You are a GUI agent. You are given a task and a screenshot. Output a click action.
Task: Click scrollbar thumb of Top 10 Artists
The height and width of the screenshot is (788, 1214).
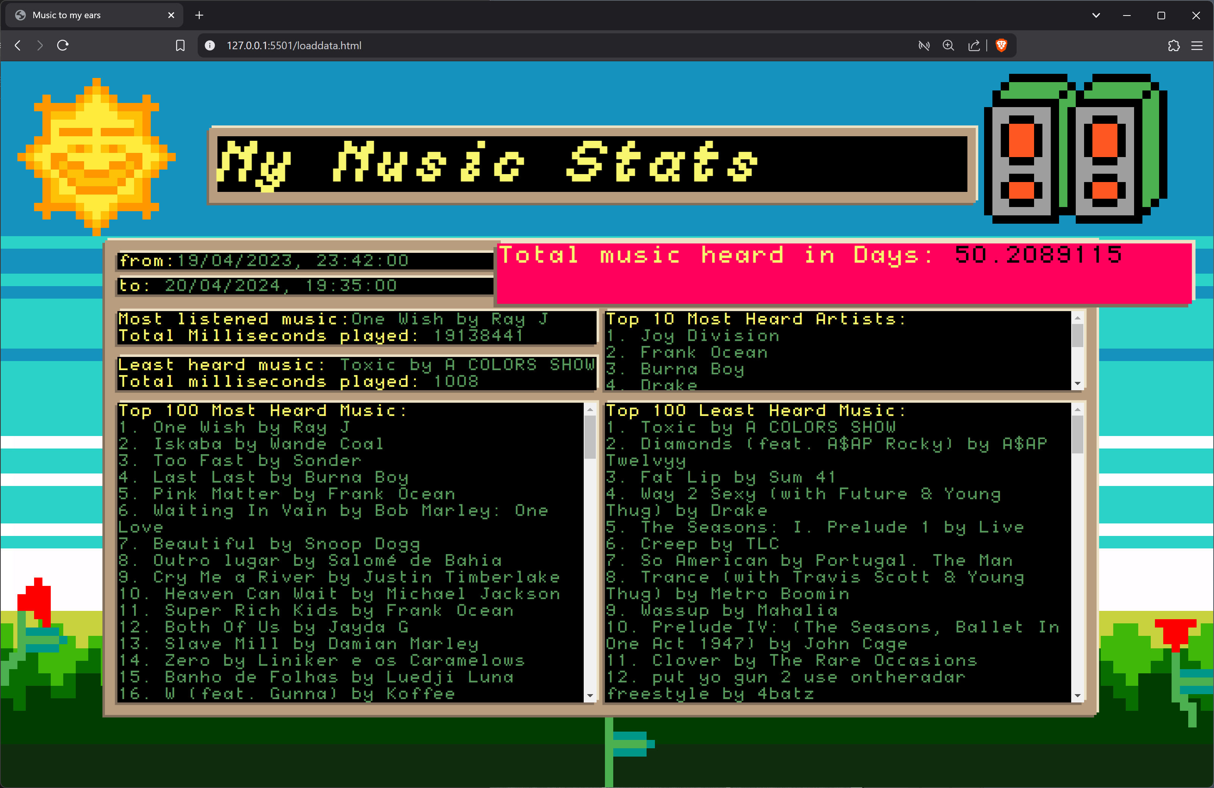1077,335
